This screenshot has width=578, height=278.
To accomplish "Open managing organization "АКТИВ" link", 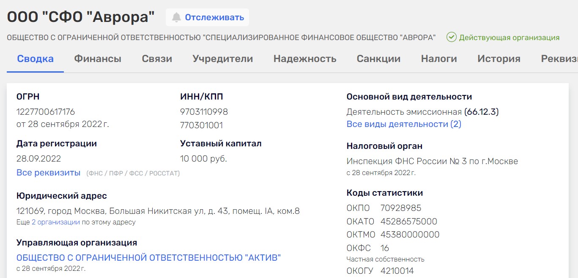I will (x=148, y=258).
